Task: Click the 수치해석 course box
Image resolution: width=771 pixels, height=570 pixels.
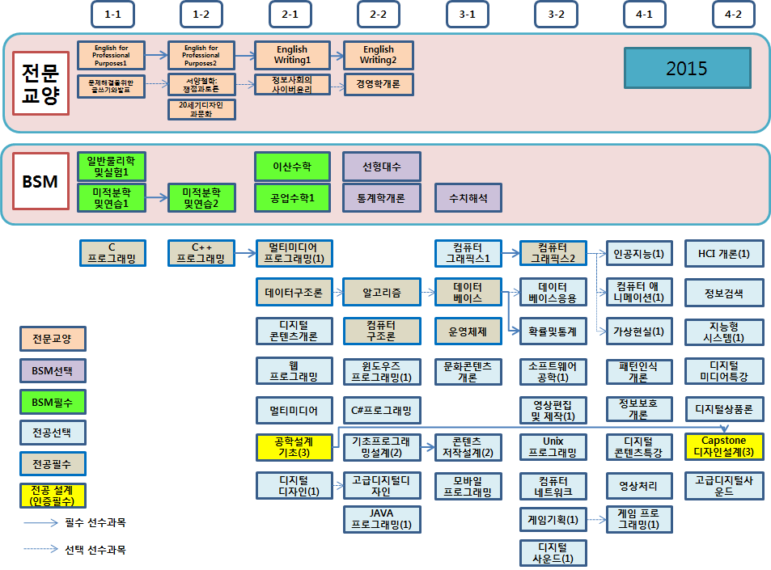Action: 468,197
